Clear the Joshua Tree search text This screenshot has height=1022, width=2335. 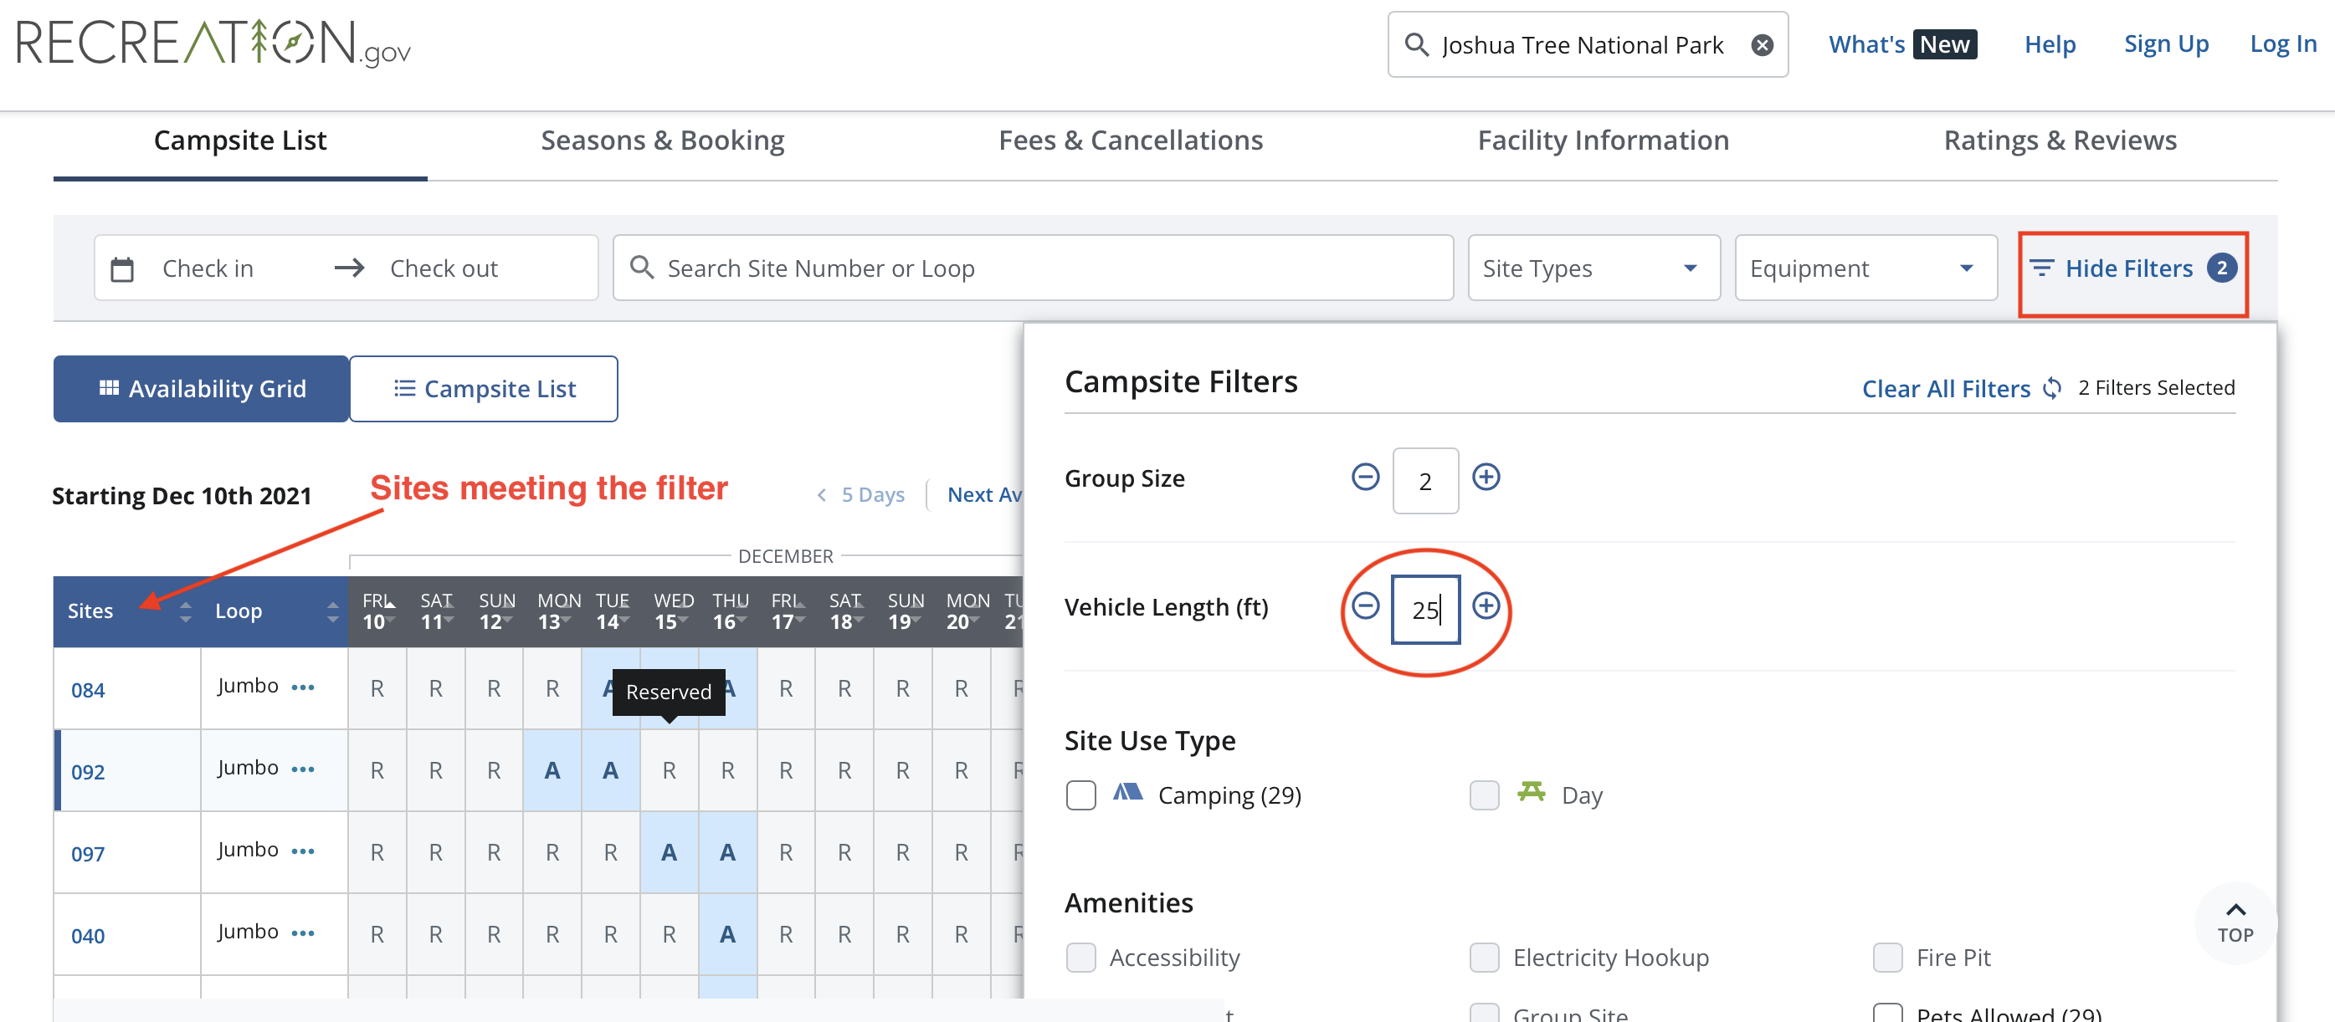coord(1761,45)
